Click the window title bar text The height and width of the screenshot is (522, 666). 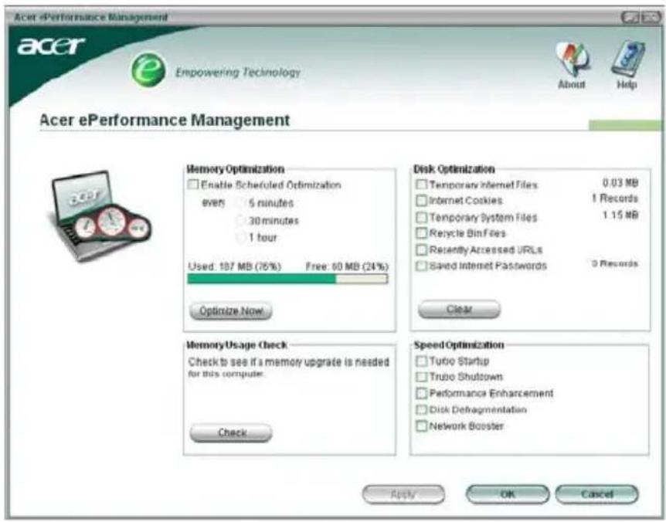(91, 17)
